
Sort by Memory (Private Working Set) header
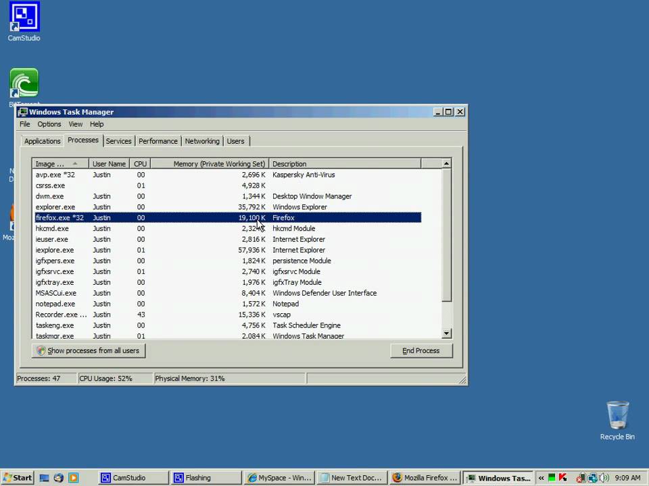[x=210, y=163]
